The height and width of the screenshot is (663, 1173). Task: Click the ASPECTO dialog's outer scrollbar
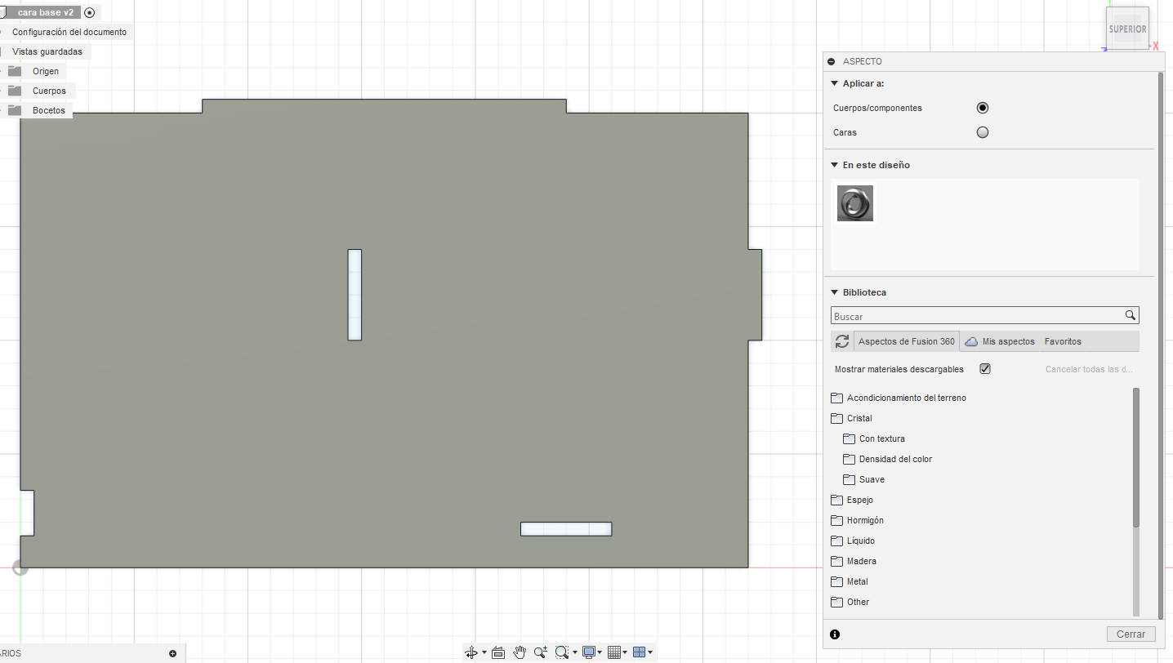[x=1160, y=345]
